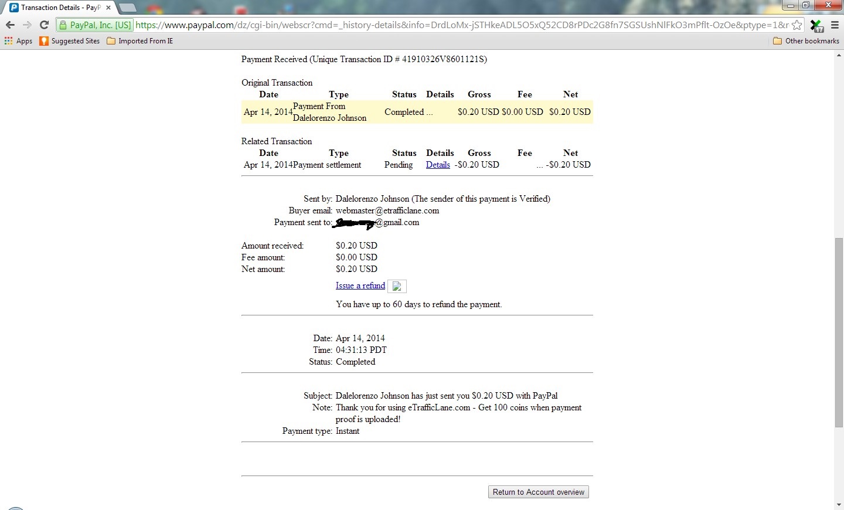Click the Pending status in Related Transaction
The image size is (844, 510).
(399, 165)
